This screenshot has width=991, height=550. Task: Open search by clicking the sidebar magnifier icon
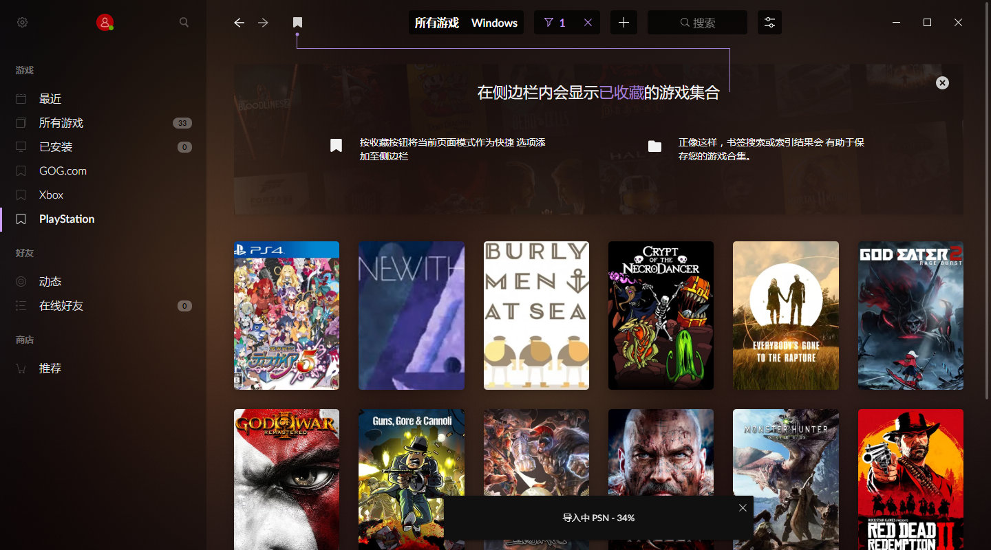tap(184, 22)
